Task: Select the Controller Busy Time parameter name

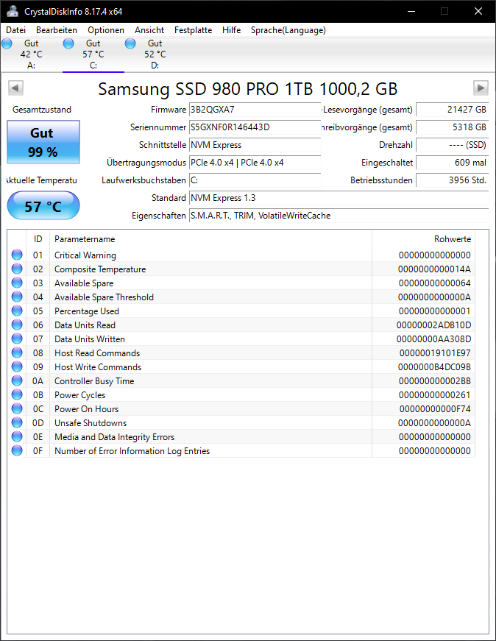Action: click(x=94, y=381)
